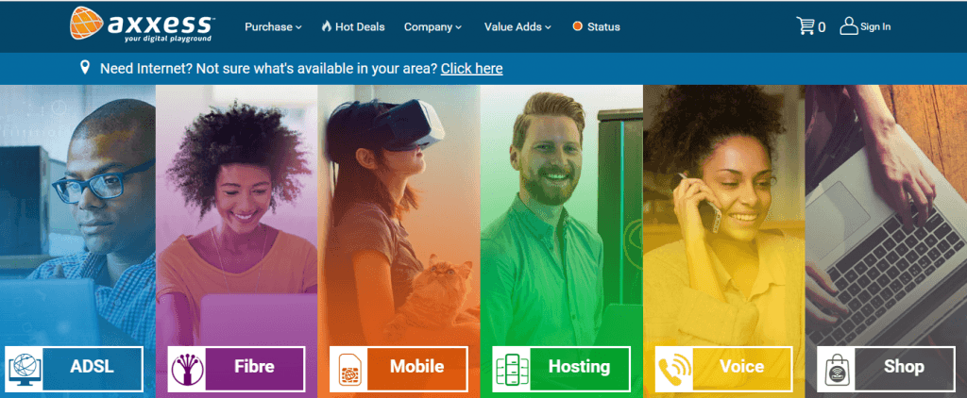
Task: Click the ADSL globe monitor icon
Action: 25,369
